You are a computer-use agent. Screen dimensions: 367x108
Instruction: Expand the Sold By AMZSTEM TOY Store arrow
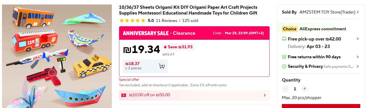click(x=358, y=12)
